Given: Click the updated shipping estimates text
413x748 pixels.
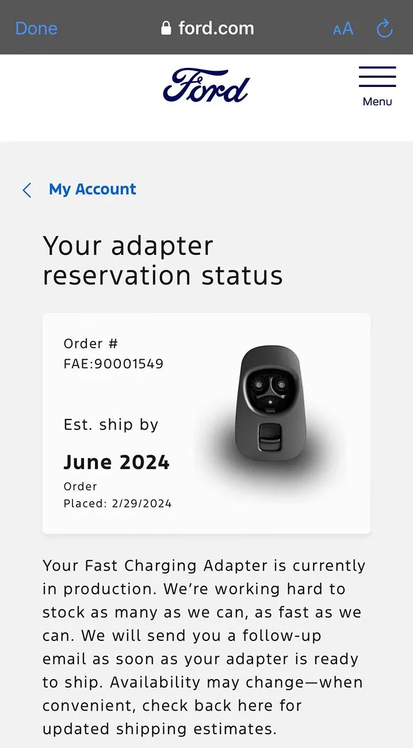Looking at the screenshot, I should [x=159, y=729].
